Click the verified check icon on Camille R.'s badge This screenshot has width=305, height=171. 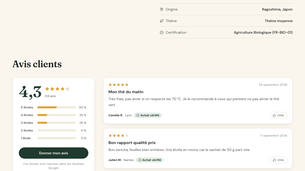tap(138, 115)
